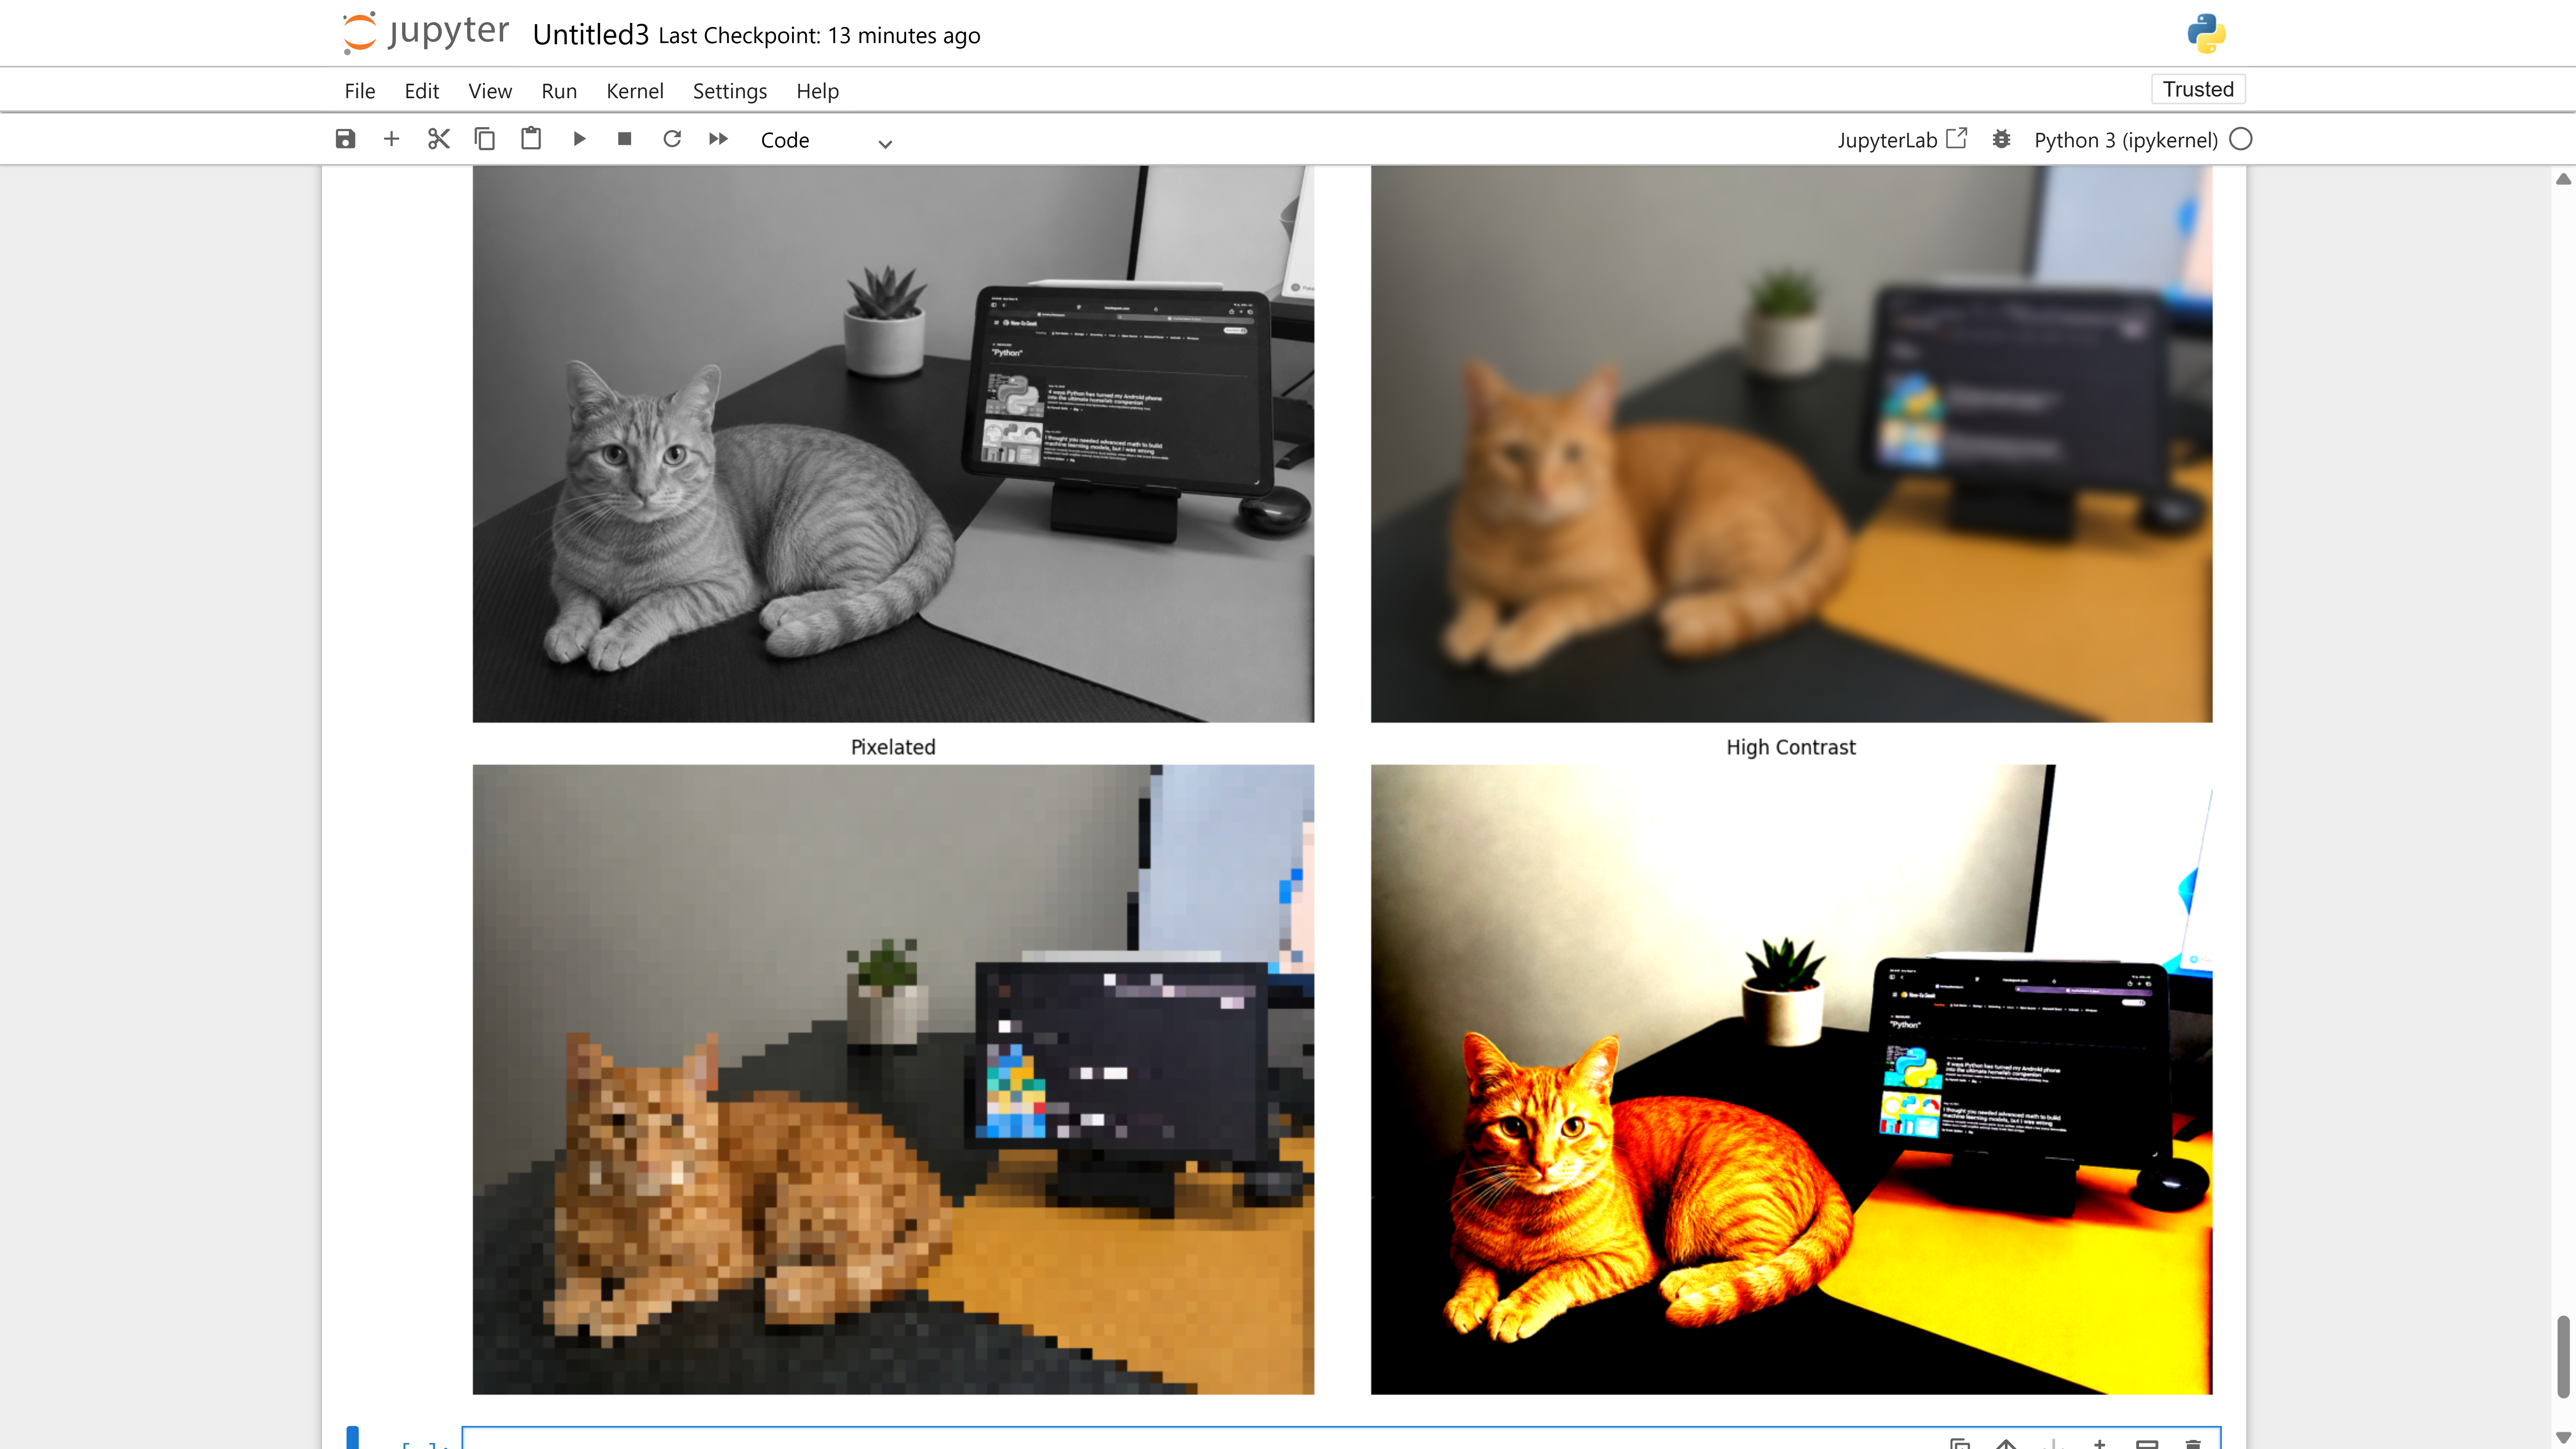Image resolution: width=2576 pixels, height=1449 pixels.
Task: Switch kernel via Python 3 (ipykernel)
Action: [x=2126, y=140]
